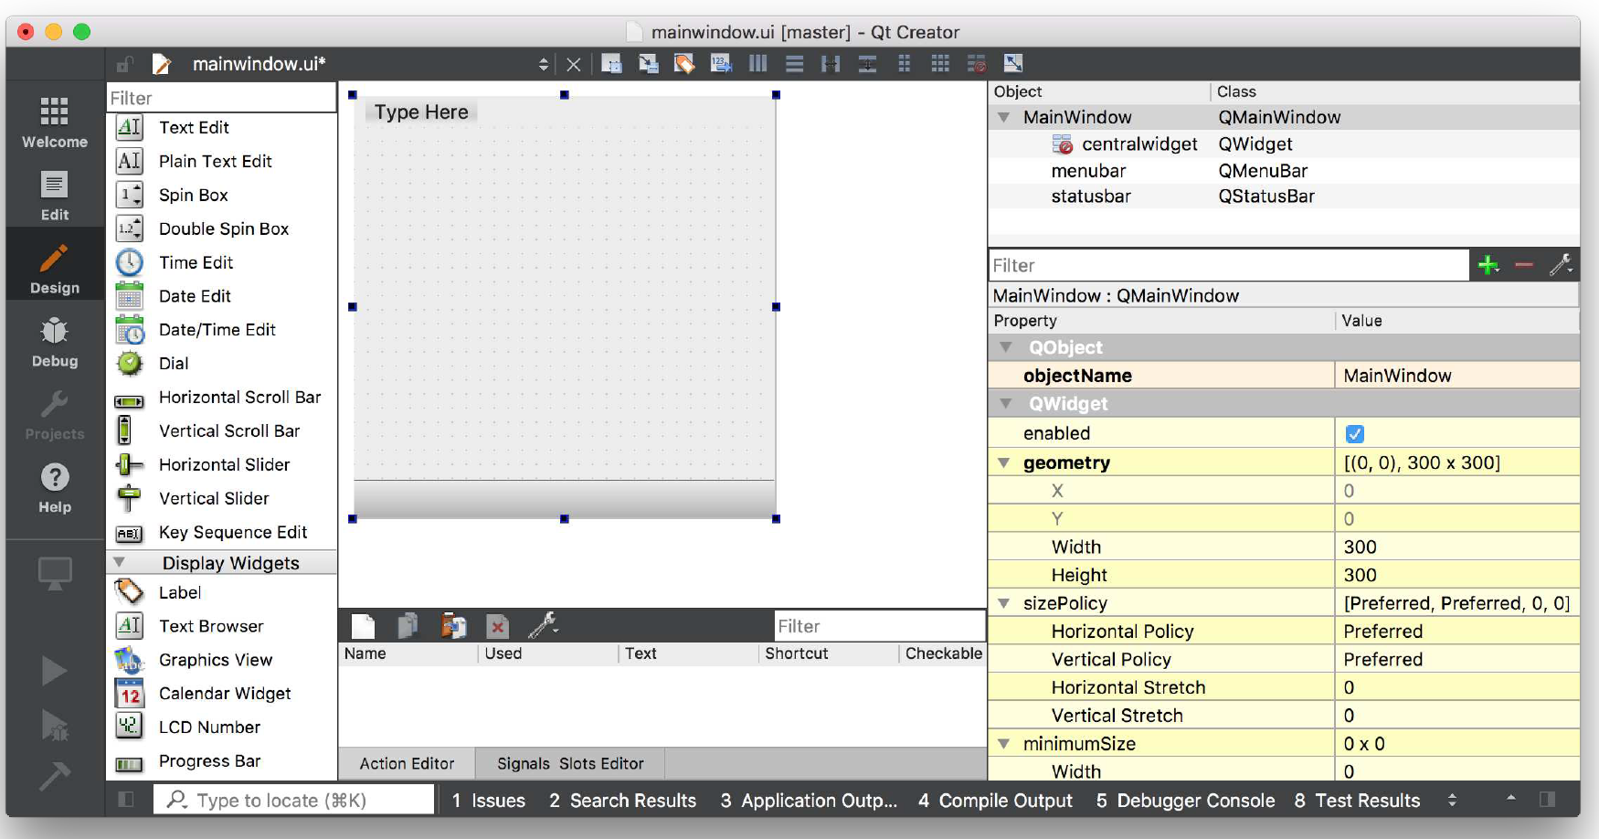Toggle the right sidebar visibility
The width and height of the screenshot is (1599, 839).
(1547, 800)
